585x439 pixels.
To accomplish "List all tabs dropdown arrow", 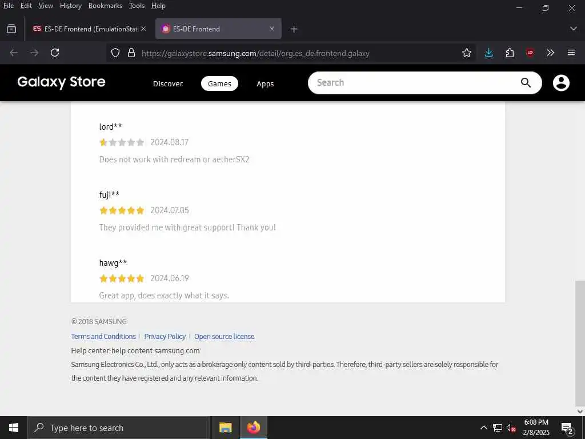I will click(574, 29).
